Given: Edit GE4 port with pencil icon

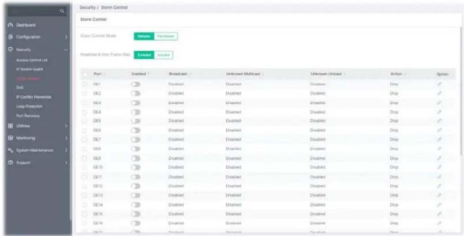Looking at the screenshot, I should tap(439, 112).
